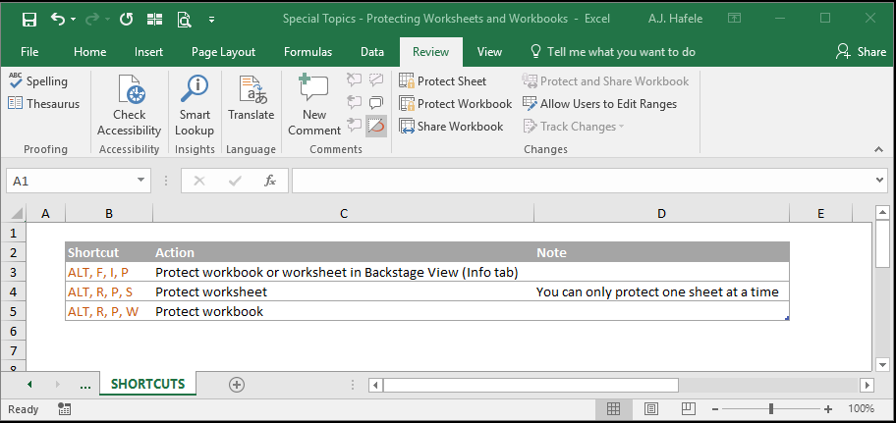Click the Ribbon Display Options icon

[x=734, y=19]
